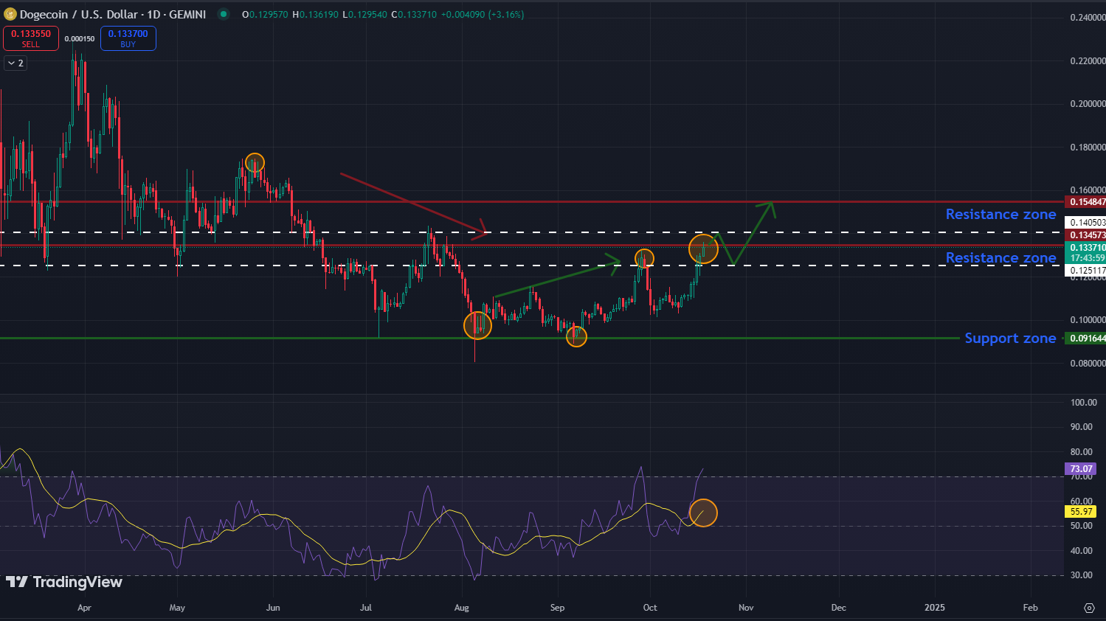Click the Oct label on time axis
This screenshot has height=621, width=1106.
tap(650, 608)
